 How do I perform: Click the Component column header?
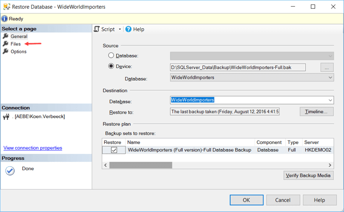coord(270,142)
